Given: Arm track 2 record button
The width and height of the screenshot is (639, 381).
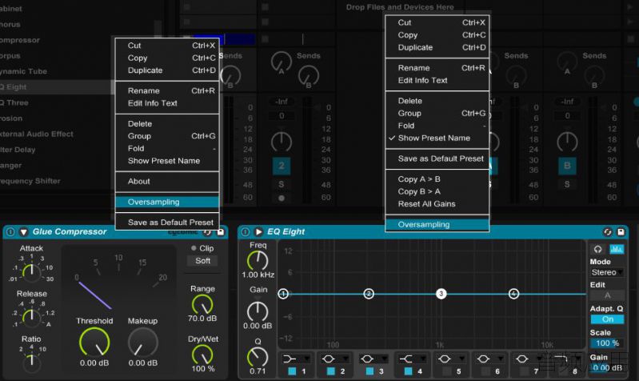Looking at the screenshot, I should (282, 199).
